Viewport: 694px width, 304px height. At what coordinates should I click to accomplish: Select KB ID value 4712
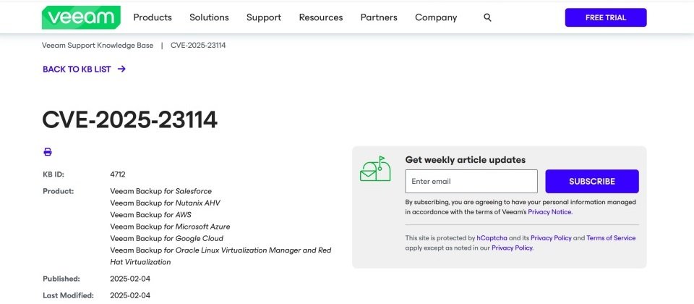(x=118, y=174)
